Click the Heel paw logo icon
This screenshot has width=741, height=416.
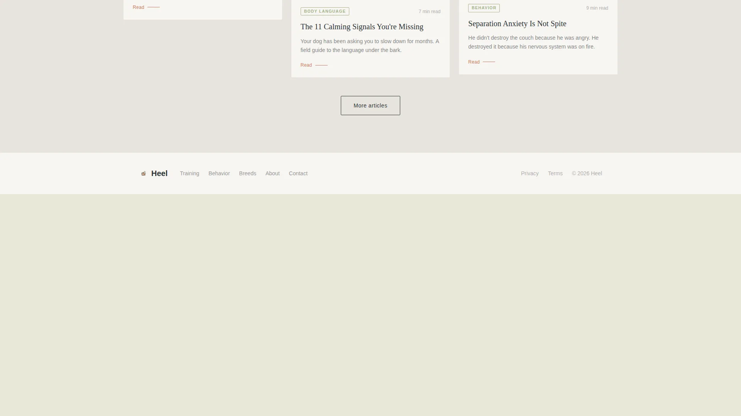coord(144,174)
